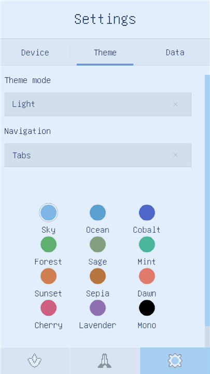
Task: Select the Theme tab
Action: point(105,52)
